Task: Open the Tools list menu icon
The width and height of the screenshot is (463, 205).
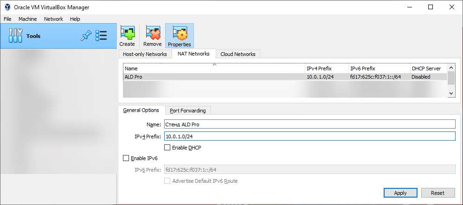Action: pos(101,36)
